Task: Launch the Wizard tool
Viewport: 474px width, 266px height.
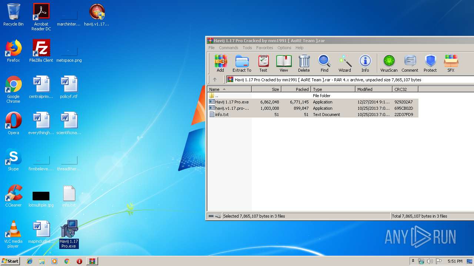Action: coord(345,64)
